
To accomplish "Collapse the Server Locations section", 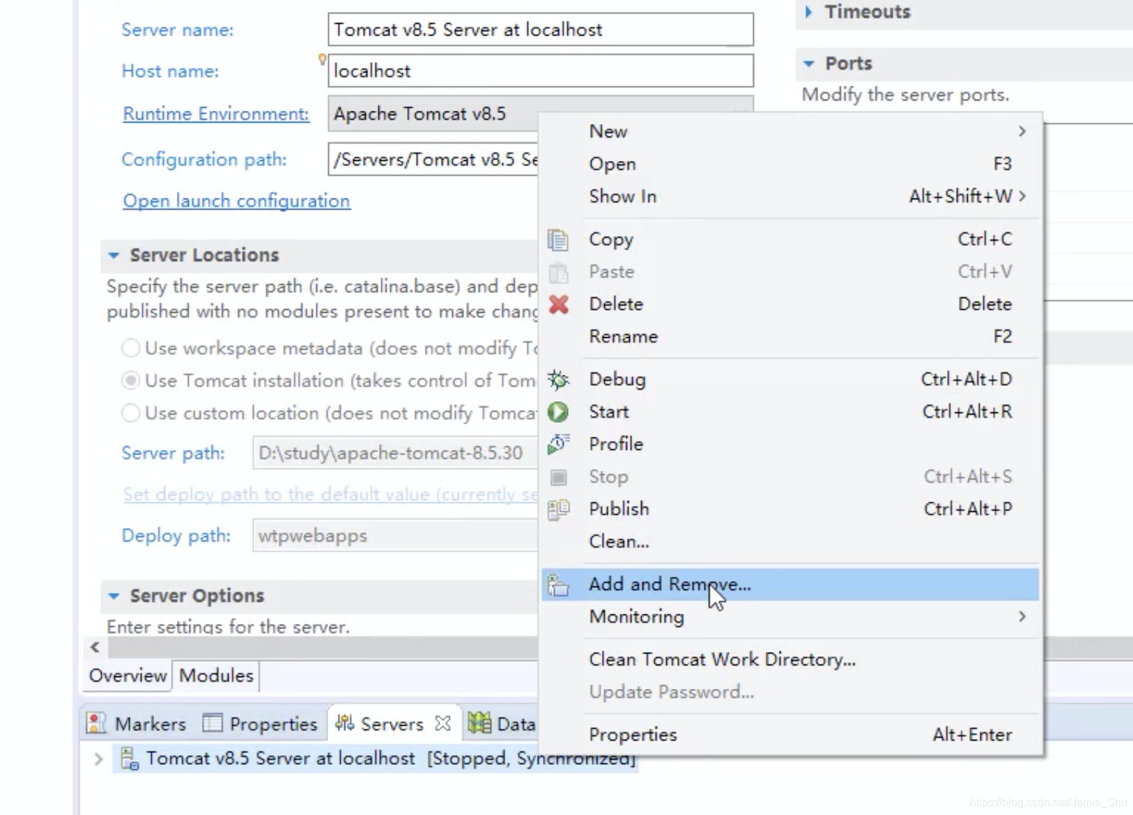I will click(114, 256).
